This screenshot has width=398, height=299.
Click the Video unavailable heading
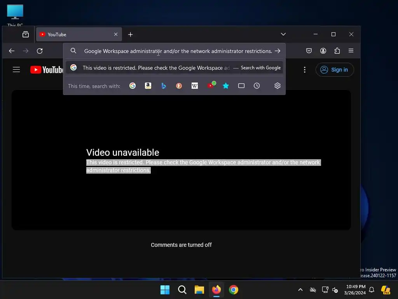click(x=122, y=153)
